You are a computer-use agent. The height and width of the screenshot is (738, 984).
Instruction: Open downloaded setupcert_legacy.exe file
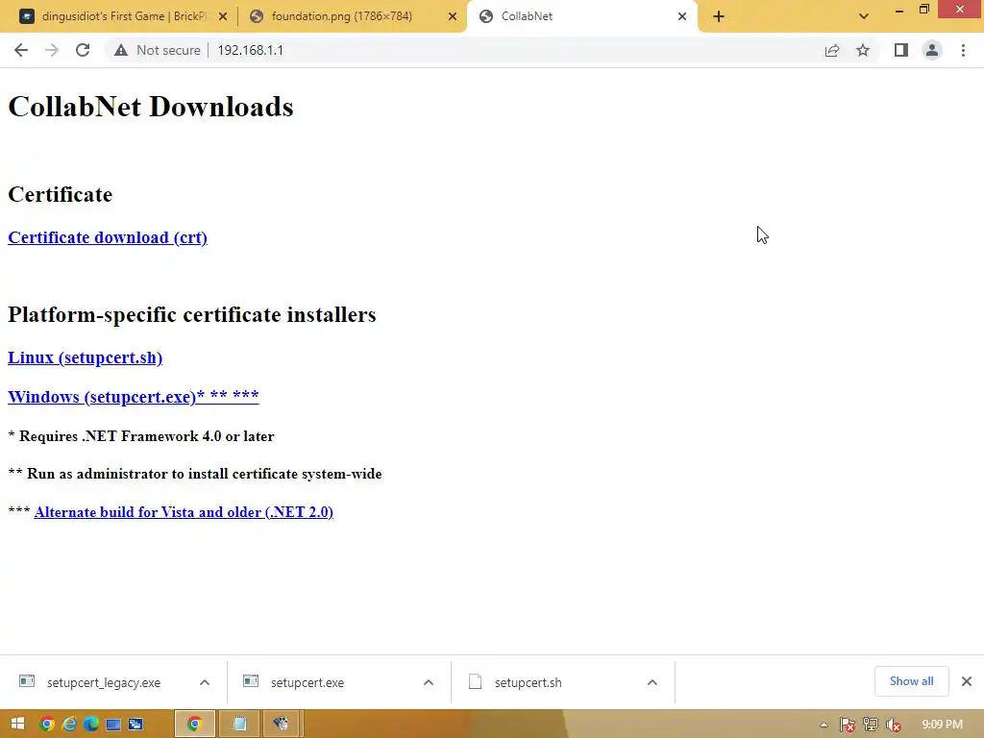104,682
